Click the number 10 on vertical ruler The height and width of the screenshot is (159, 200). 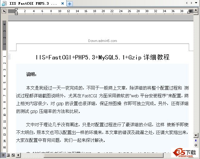click(4, 115)
